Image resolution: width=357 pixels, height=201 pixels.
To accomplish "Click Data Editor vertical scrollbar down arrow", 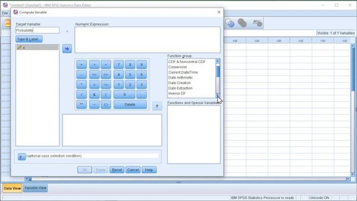I will pos(353,175).
